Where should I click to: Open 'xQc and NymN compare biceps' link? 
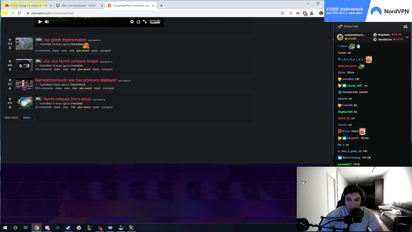(x=71, y=61)
